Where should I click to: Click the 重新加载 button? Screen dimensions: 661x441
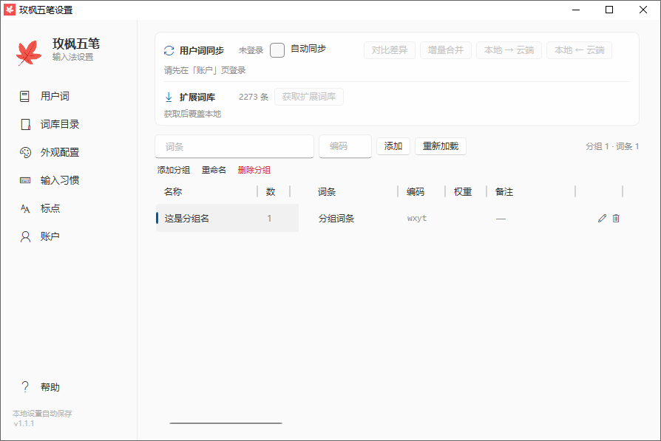pos(441,146)
